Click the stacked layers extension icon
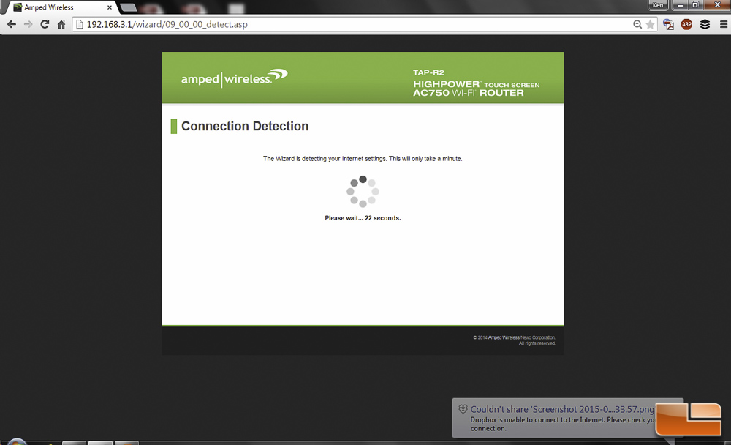 coord(705,24)
